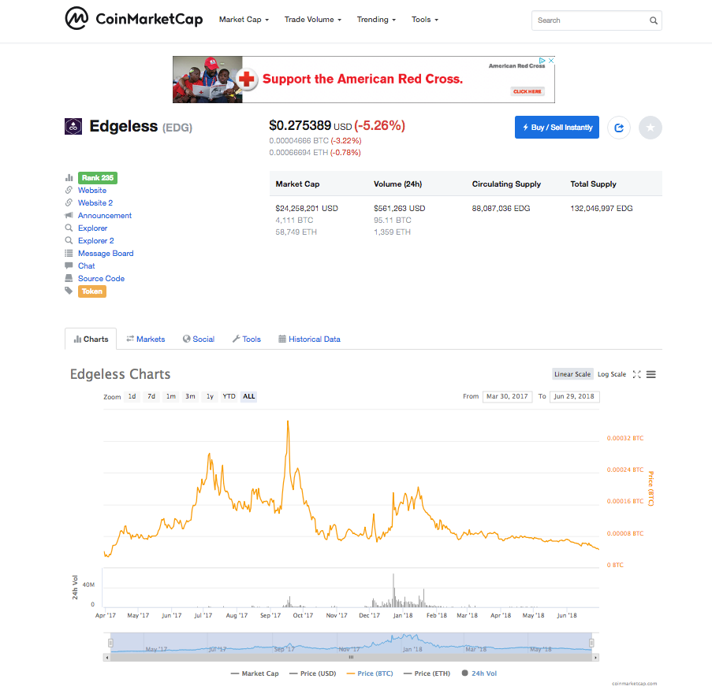The width and height of the screenshot is (712, 690).
Task: Click the speech bubble icon beside the Chat link
Action: 69,265
